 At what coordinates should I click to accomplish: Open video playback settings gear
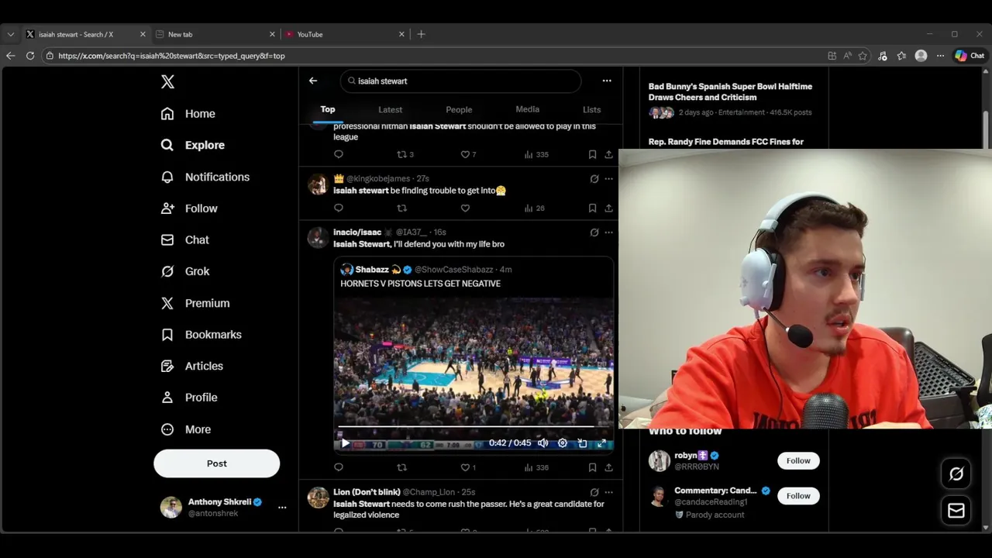tap(563, 443)
